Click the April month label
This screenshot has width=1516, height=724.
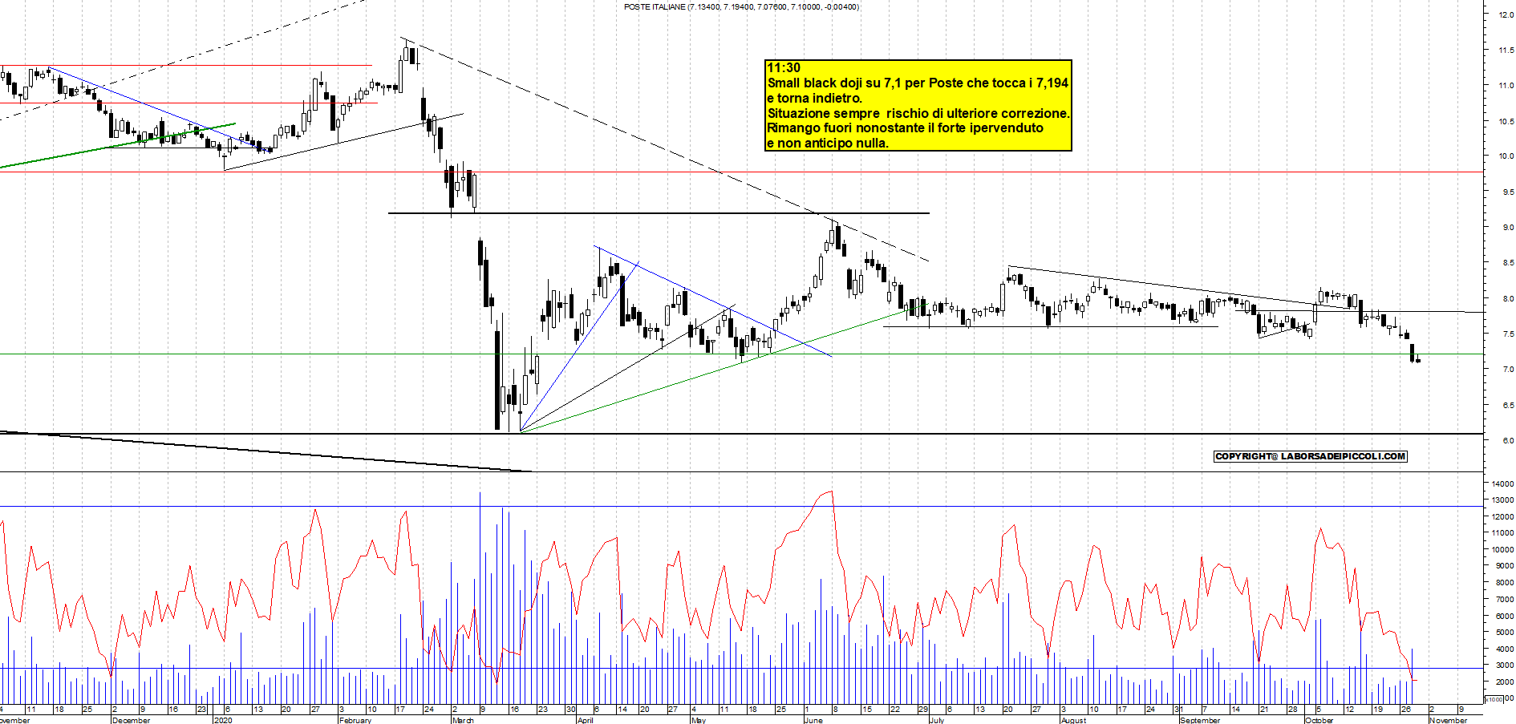tap(586, 720)
